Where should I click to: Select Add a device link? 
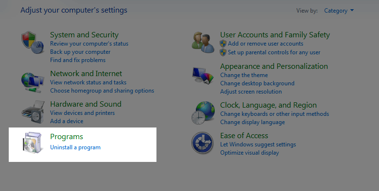click(67, 121)
